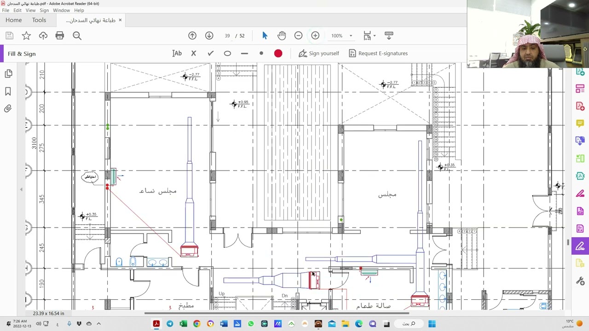Click the vertical scrollbar thumb
The image size is (589, 331).
click(568, 242)
